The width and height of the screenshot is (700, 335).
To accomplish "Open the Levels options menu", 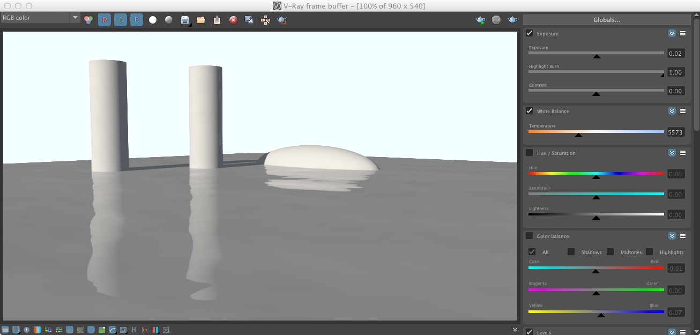I will tap(683, 332).
